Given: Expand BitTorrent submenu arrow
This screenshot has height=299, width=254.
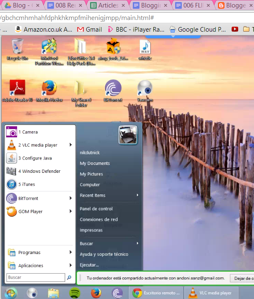Looking at the screenshot, I should coord(71,198).
